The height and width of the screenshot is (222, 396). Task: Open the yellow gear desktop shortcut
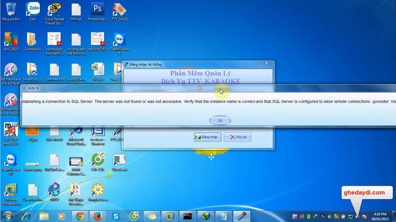pyautogui.click(x=98, y=192)
